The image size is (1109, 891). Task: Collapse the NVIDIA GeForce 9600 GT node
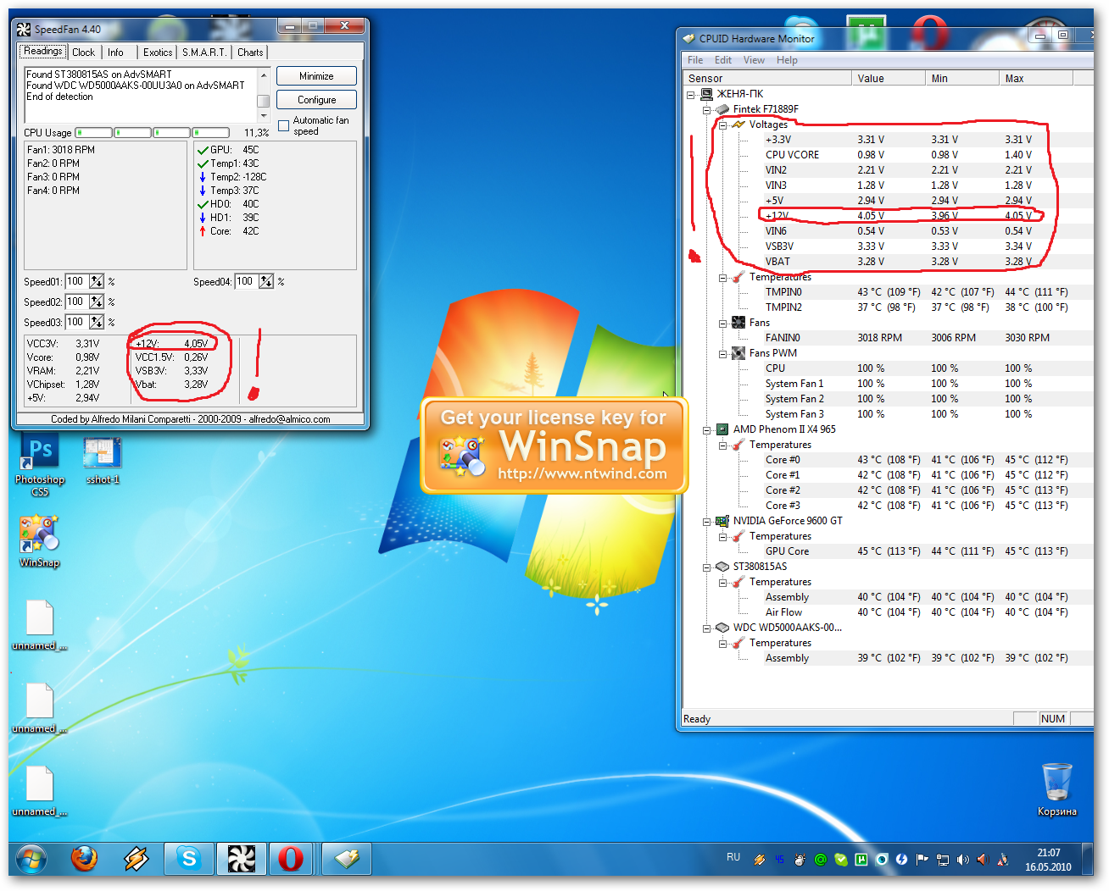[706, 522]
